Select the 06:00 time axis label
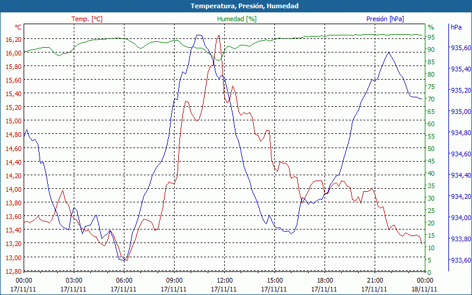 click(x=124, y=281)
